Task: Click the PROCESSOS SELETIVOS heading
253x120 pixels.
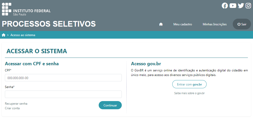Action: pos(49,24)
